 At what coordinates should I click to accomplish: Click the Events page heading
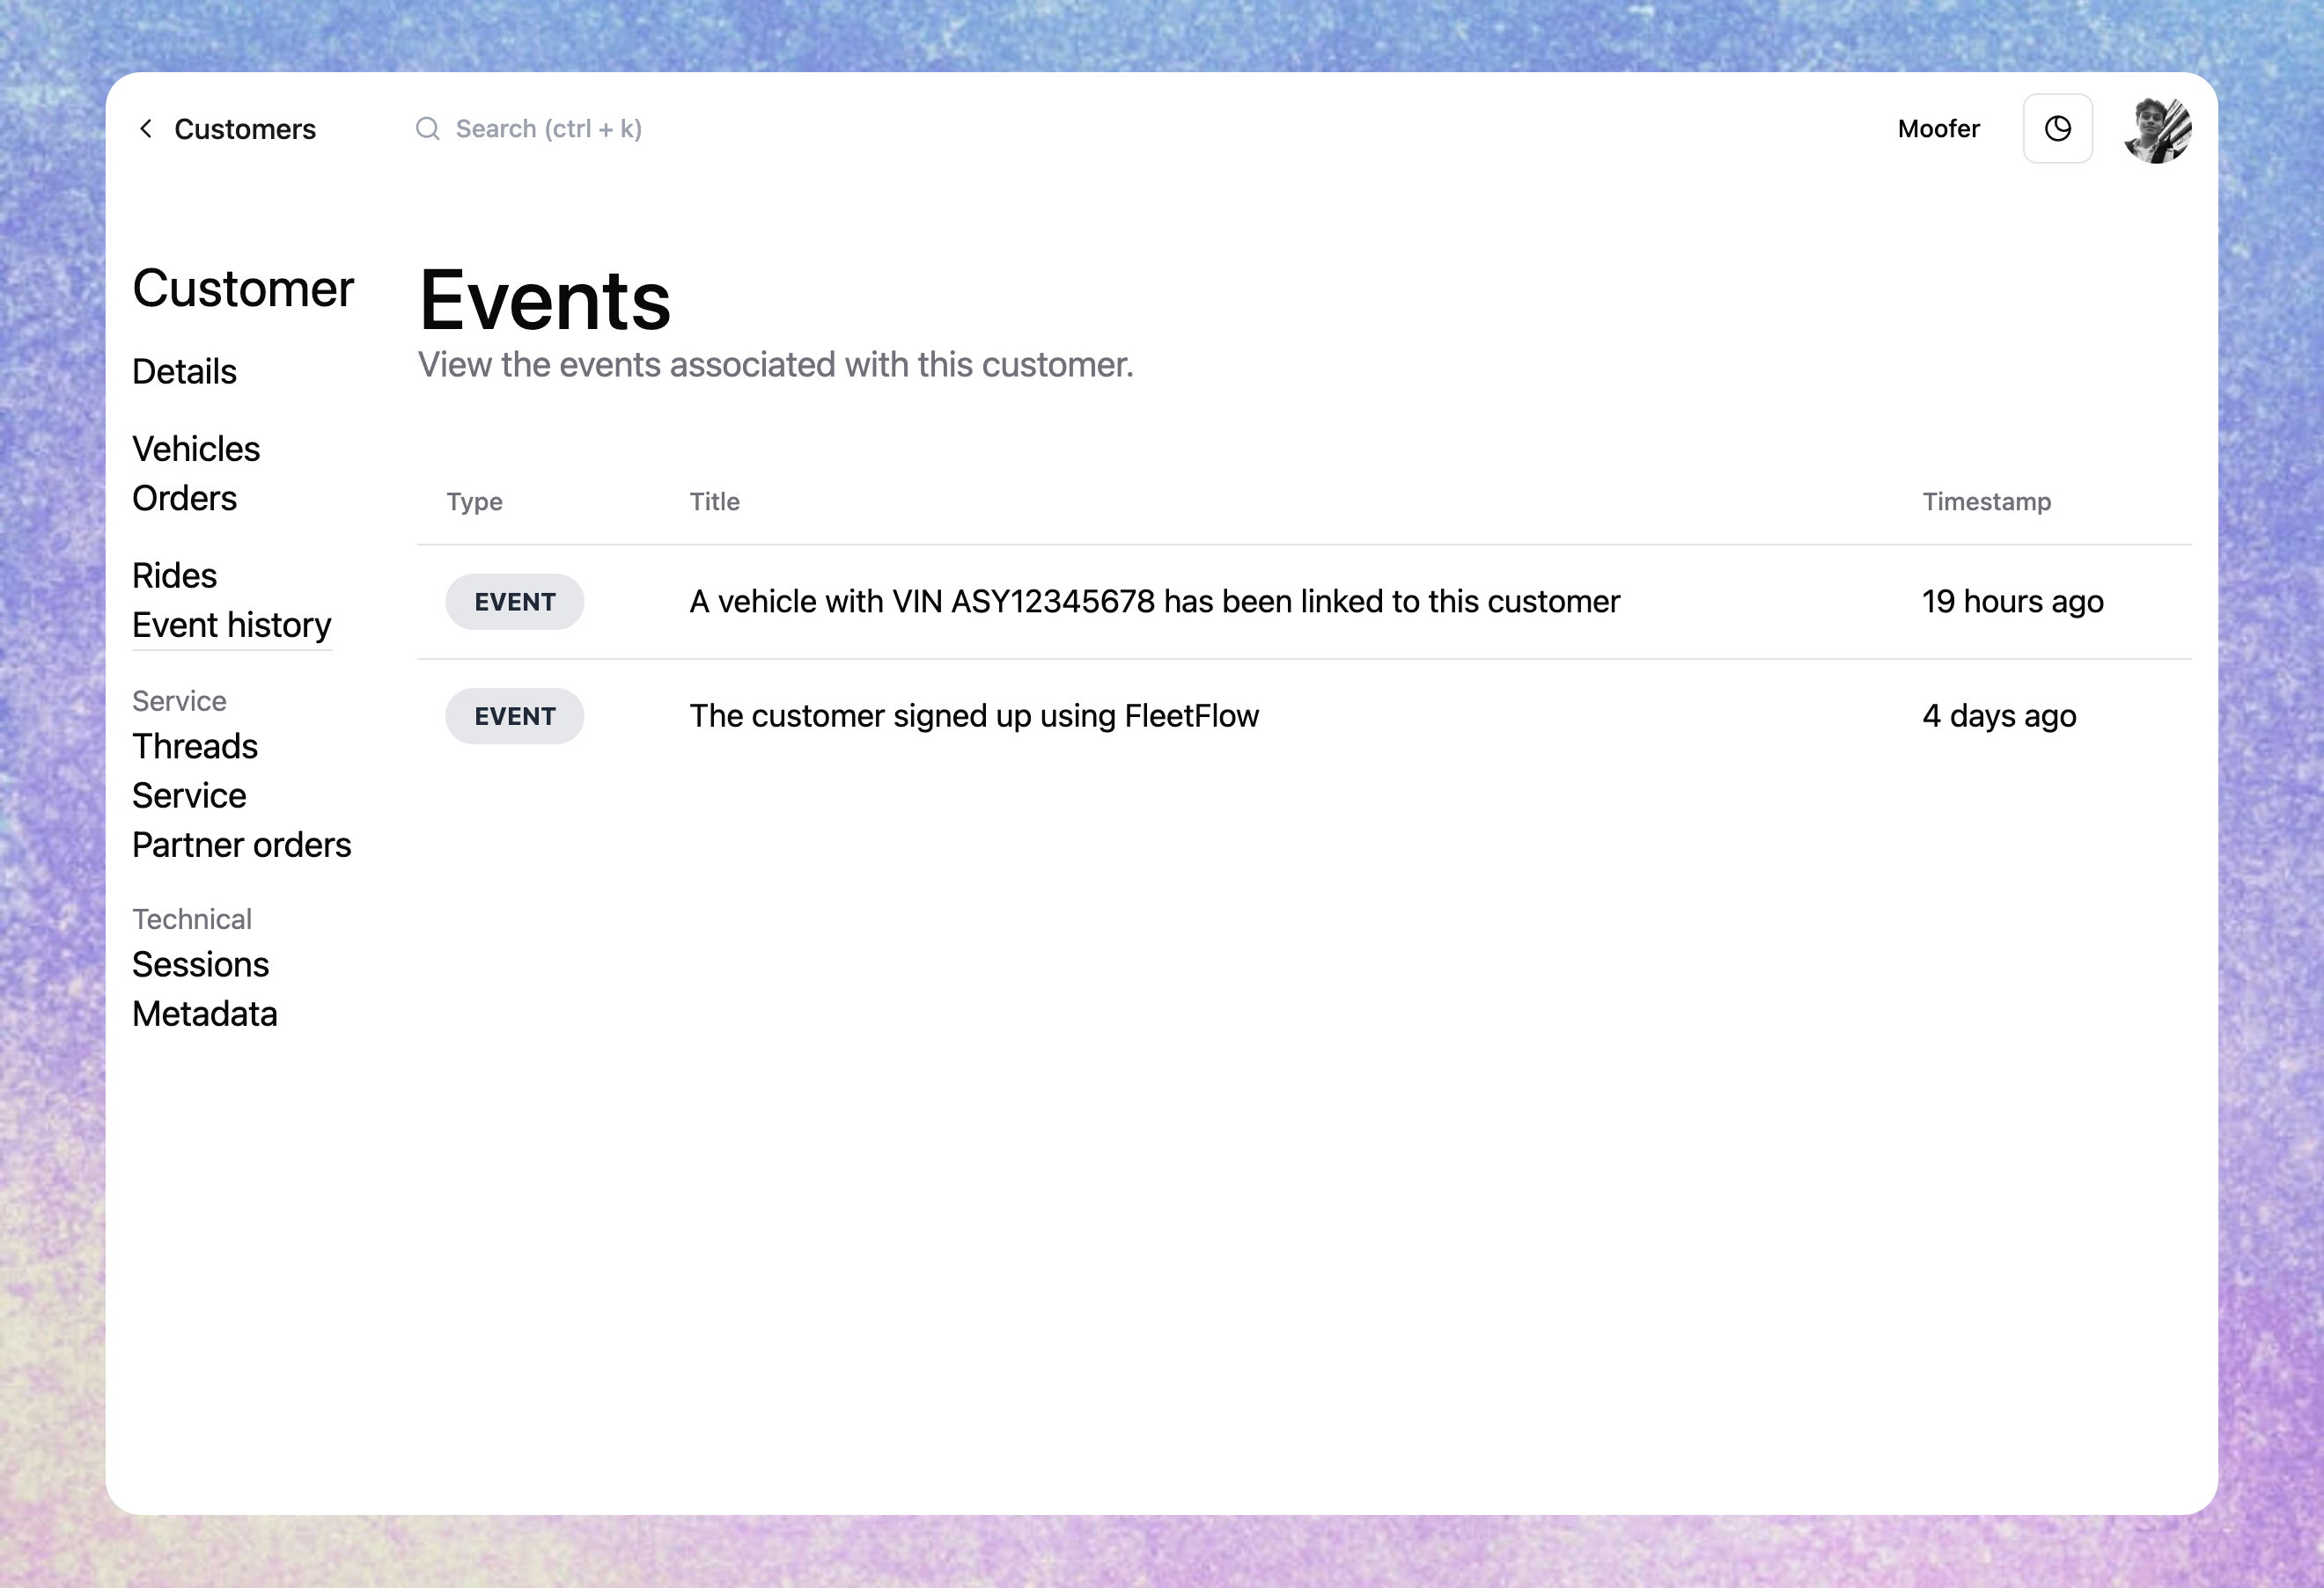pos(545,301)
